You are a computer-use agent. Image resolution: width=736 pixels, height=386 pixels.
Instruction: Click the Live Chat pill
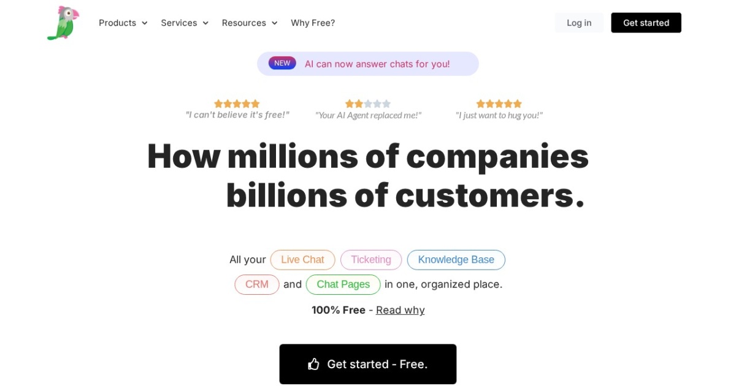[302, 260]
